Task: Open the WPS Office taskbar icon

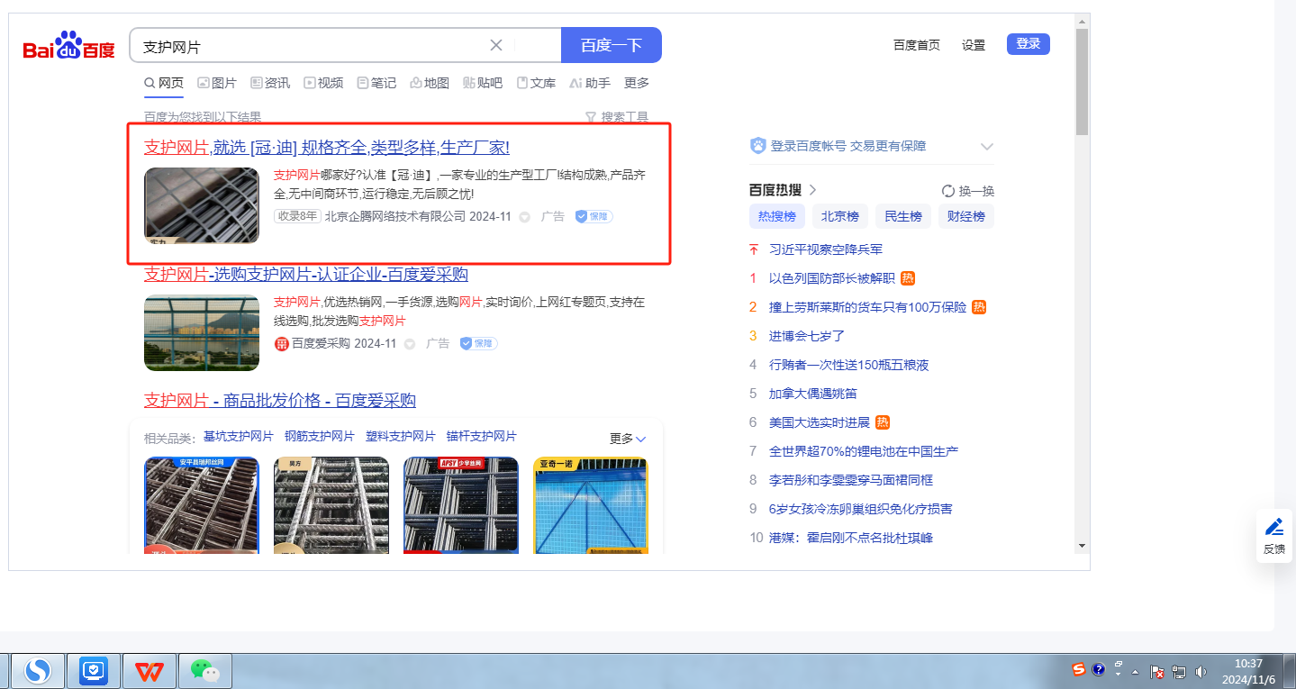Action: [x=150, y=670]
